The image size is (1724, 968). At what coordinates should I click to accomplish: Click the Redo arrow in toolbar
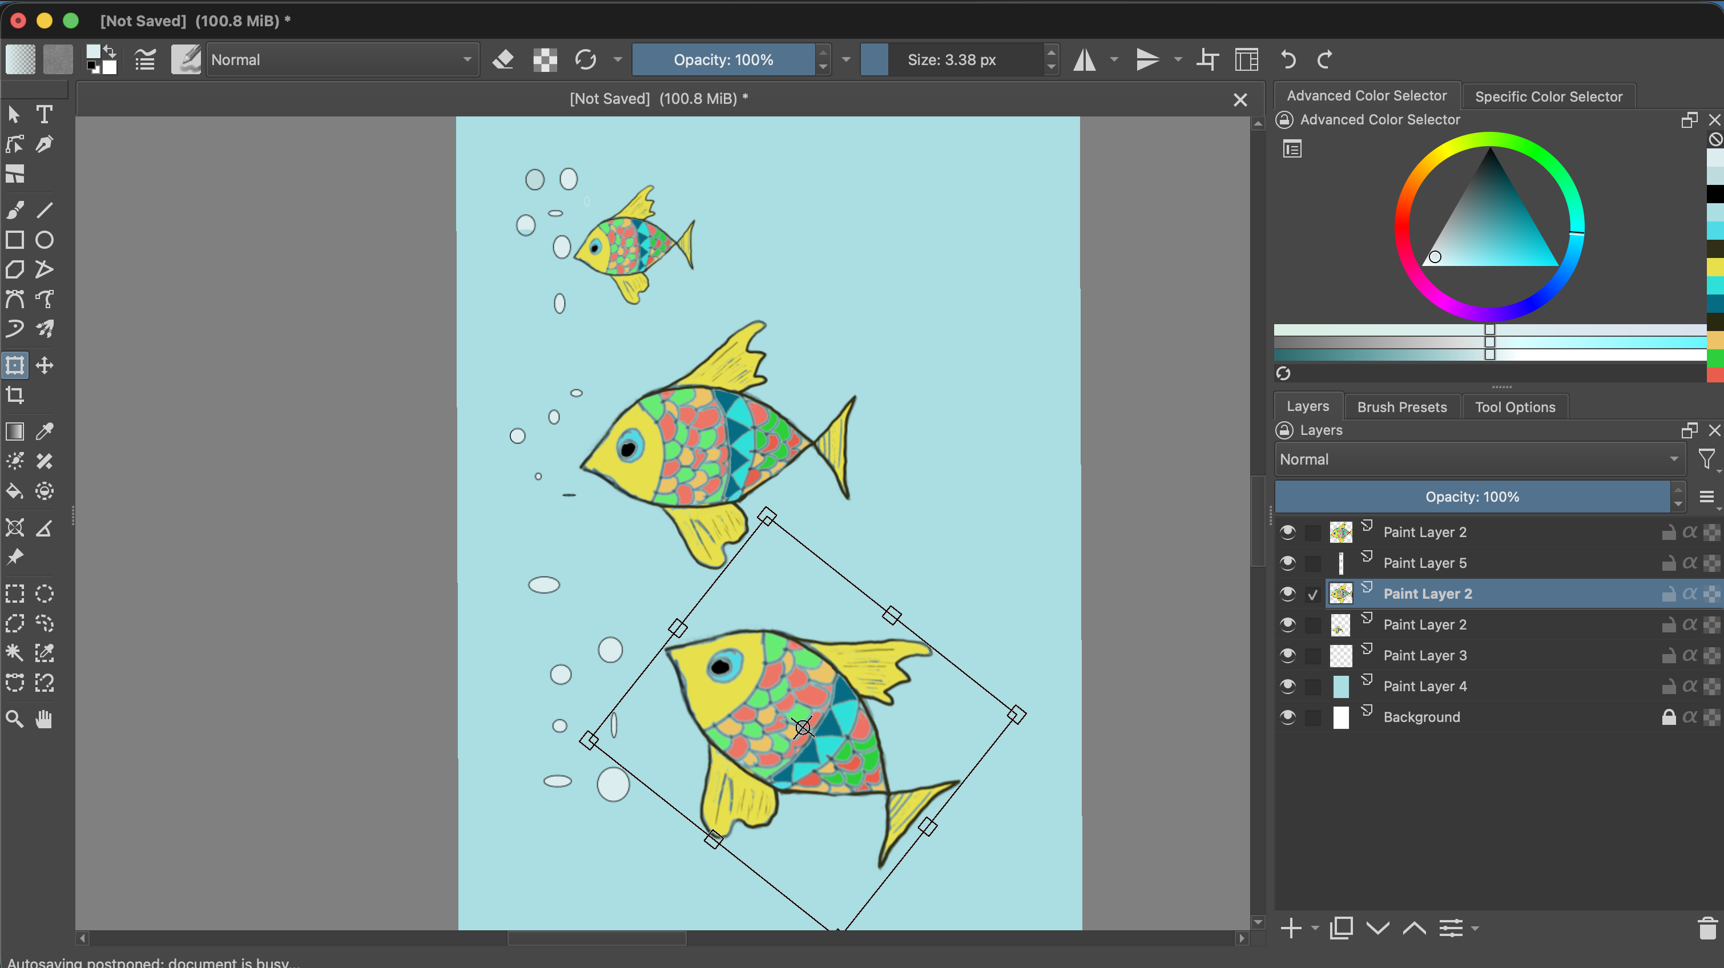[x=1324, y=59]
